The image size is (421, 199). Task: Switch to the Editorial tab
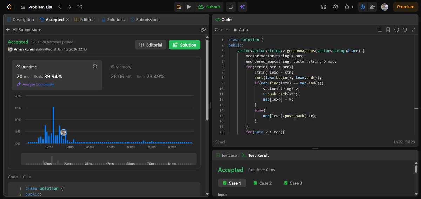click(85, 20)
